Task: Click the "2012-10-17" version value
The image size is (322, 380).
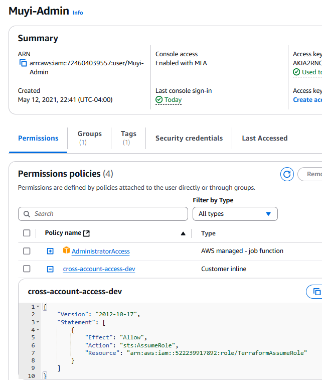Action: point(116,314)
